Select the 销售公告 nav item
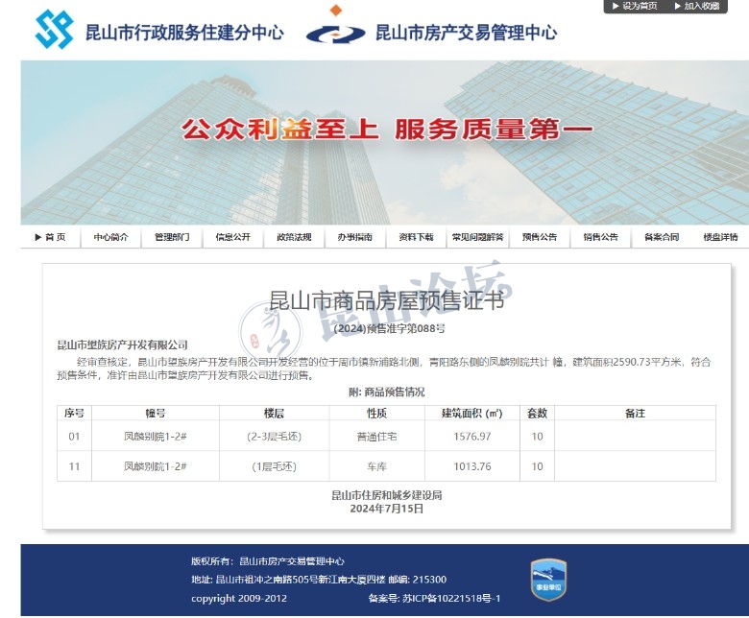 pyautogui.click(x=600, y=237)
